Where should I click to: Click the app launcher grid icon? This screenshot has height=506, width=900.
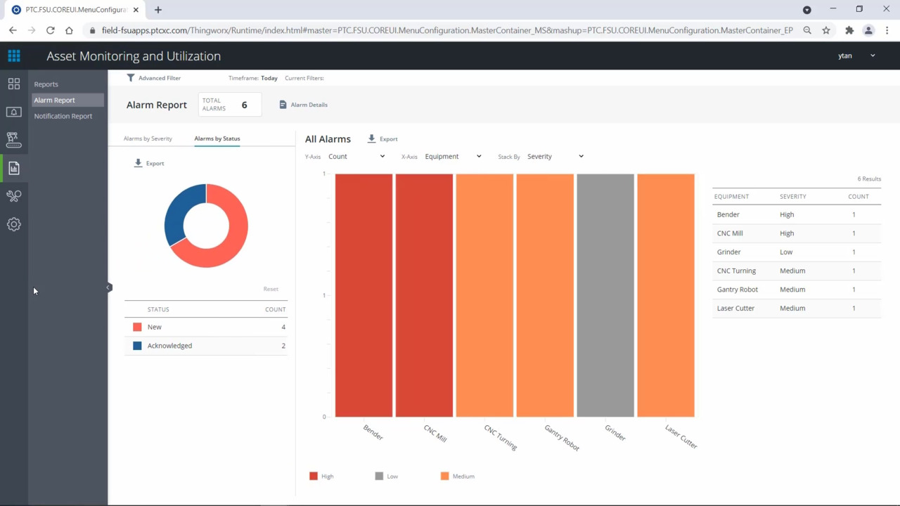tap(14, 56)
